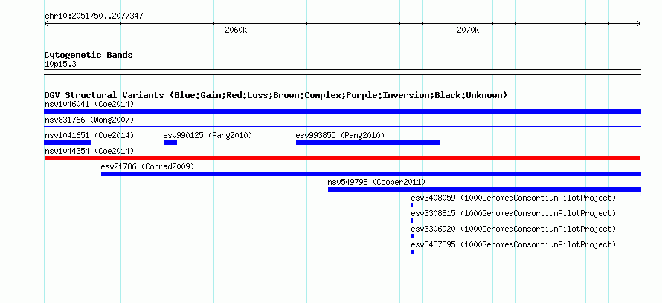
Task: Click the nsv549798 blue gain bar
Action: [484, 189]
